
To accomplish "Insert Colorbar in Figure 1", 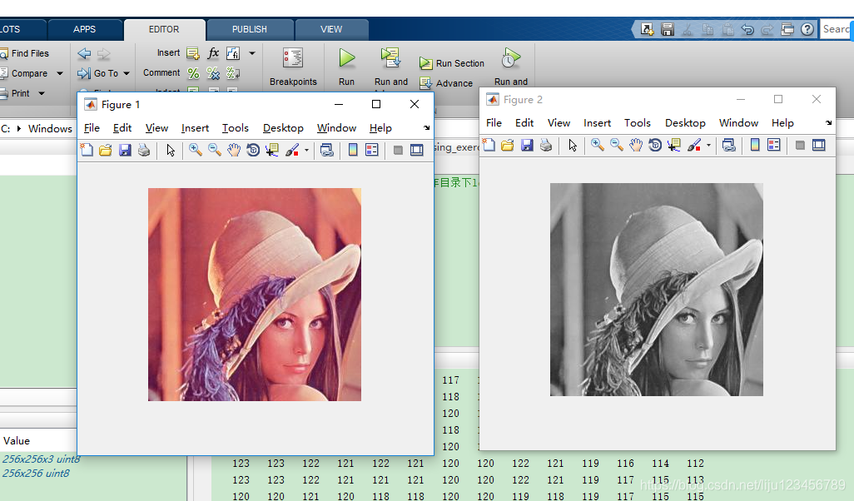I will coord(353,150).
